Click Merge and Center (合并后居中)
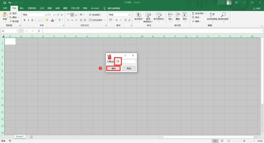The image size is (264, 143). (96, 20)
